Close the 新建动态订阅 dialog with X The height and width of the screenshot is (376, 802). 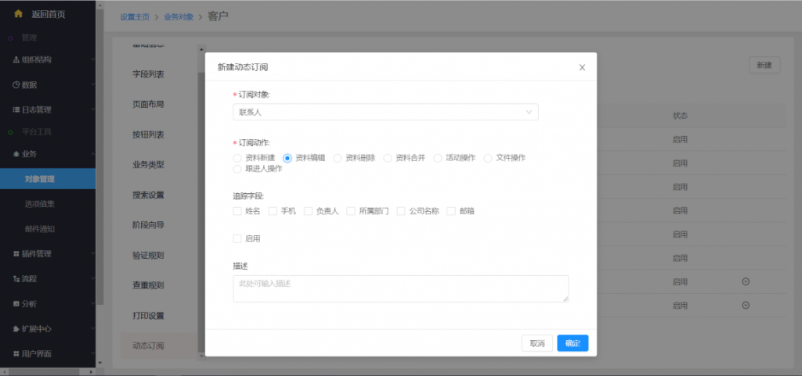pyautogui.click(x=582, y=67)
